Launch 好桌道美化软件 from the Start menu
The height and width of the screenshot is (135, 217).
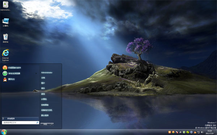click(12, 68)
